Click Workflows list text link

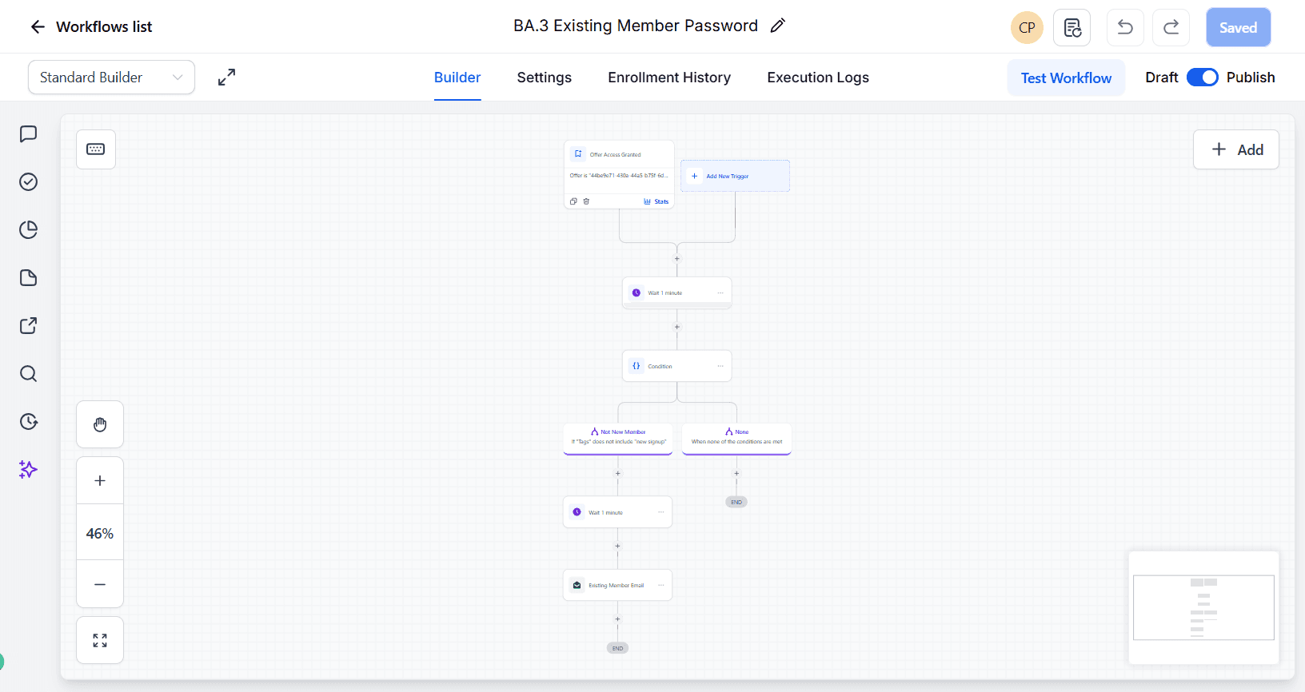click(104, 27)
